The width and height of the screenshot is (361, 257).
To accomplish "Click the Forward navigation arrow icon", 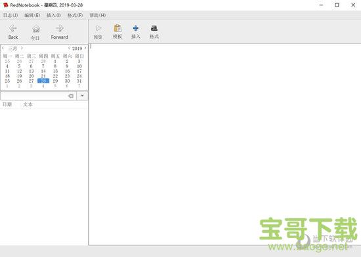I will click(60, 28).
